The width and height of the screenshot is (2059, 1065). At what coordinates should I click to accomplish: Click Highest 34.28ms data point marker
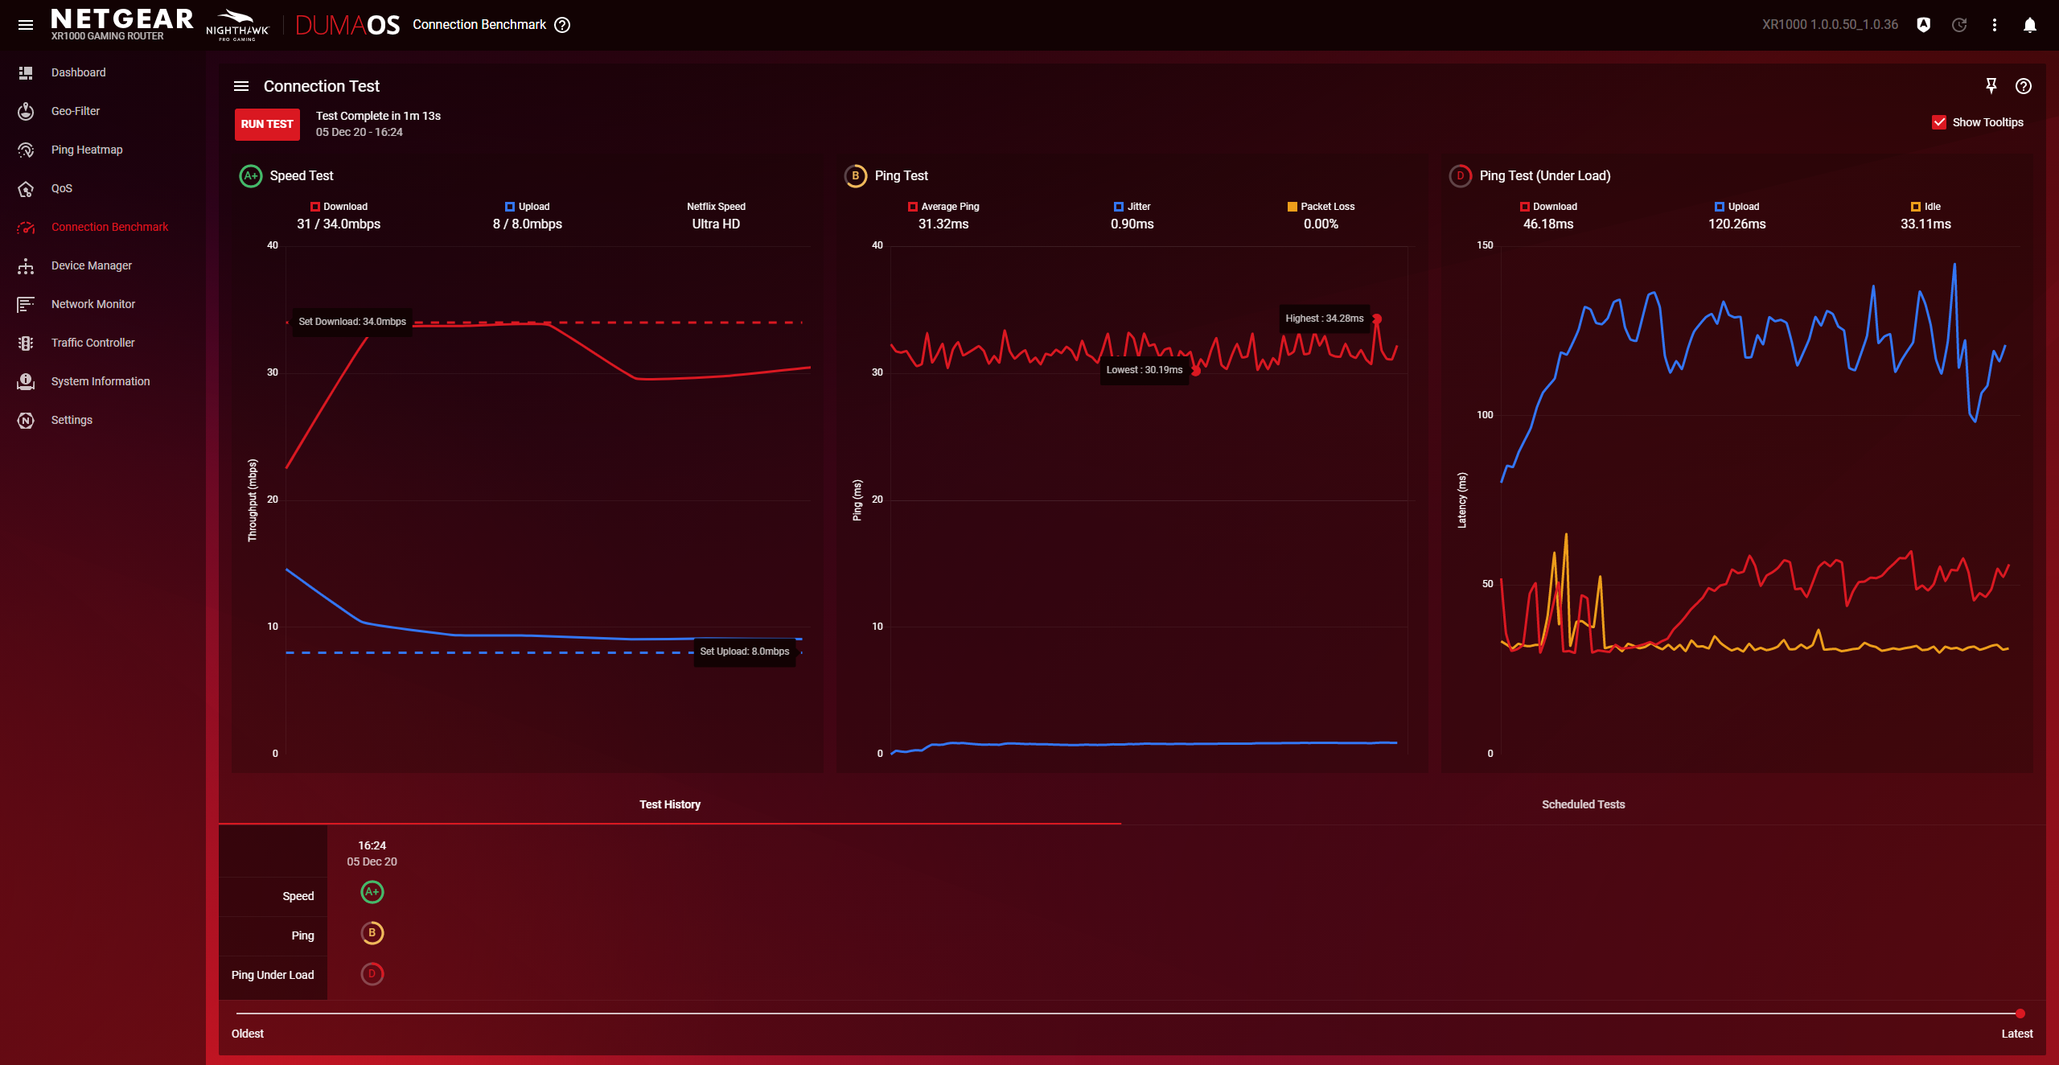pyautogui.click(x=1377, y=319)
